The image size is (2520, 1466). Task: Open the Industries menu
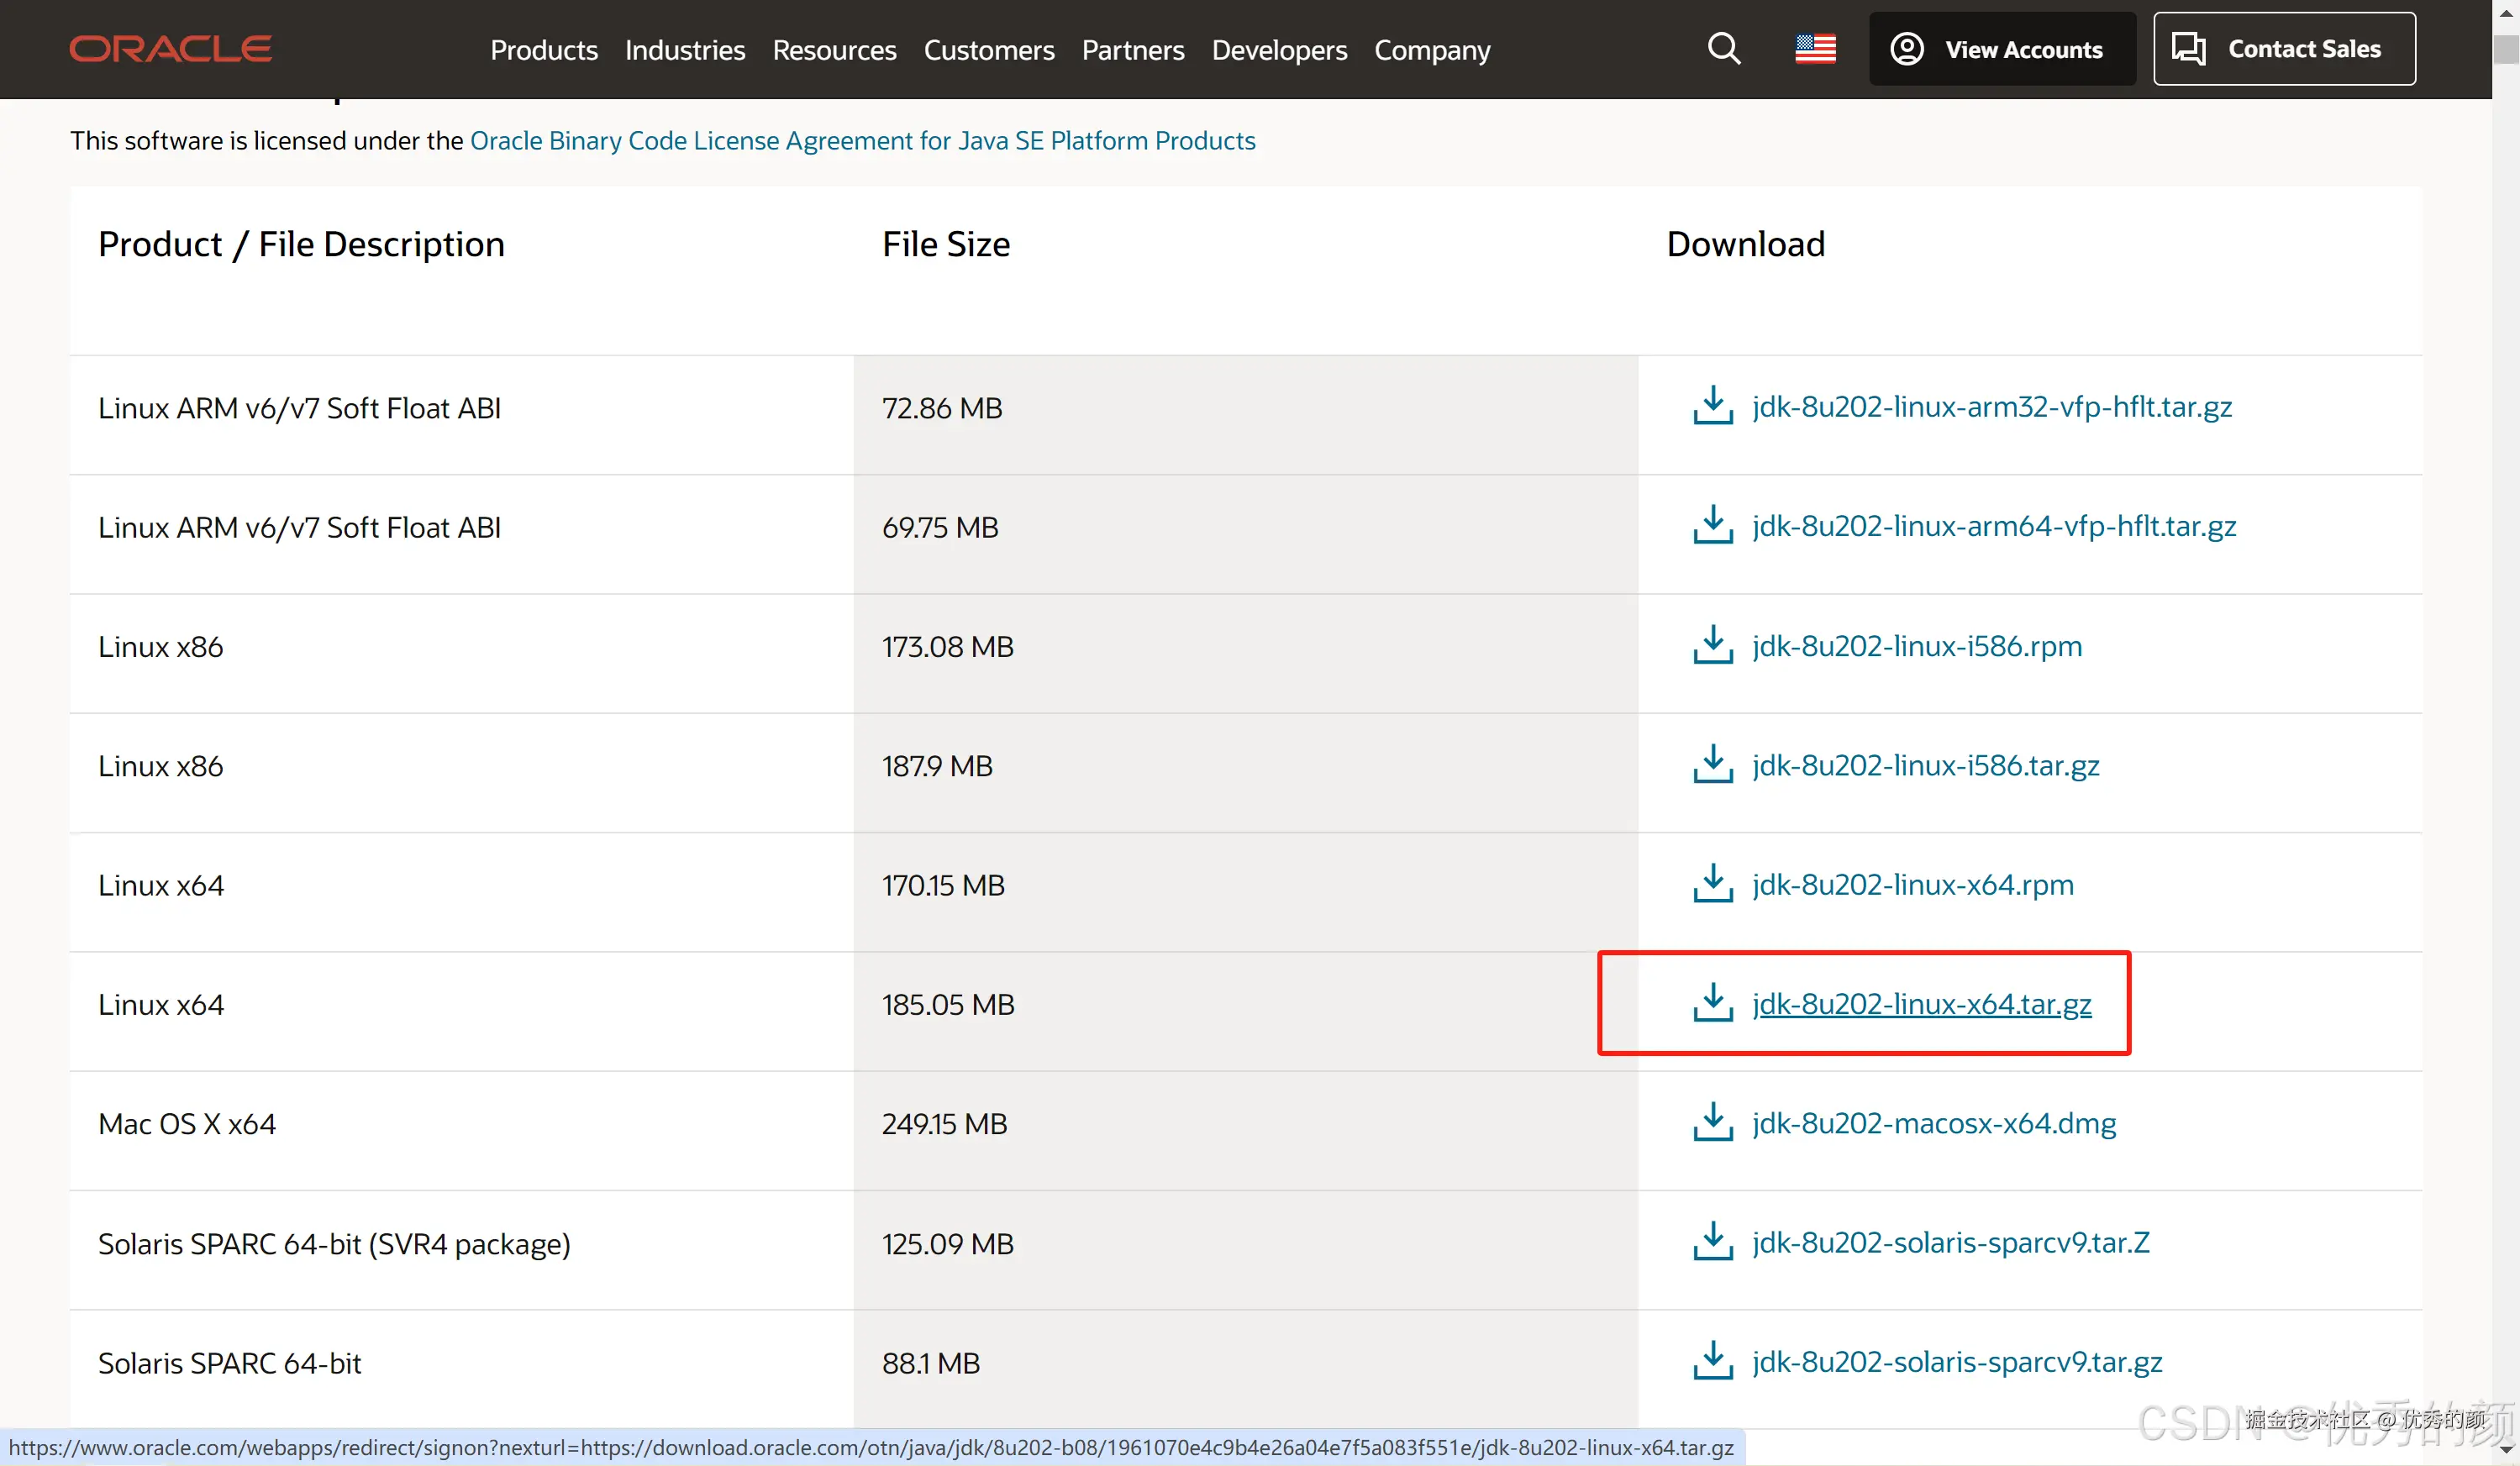(684, 50)
